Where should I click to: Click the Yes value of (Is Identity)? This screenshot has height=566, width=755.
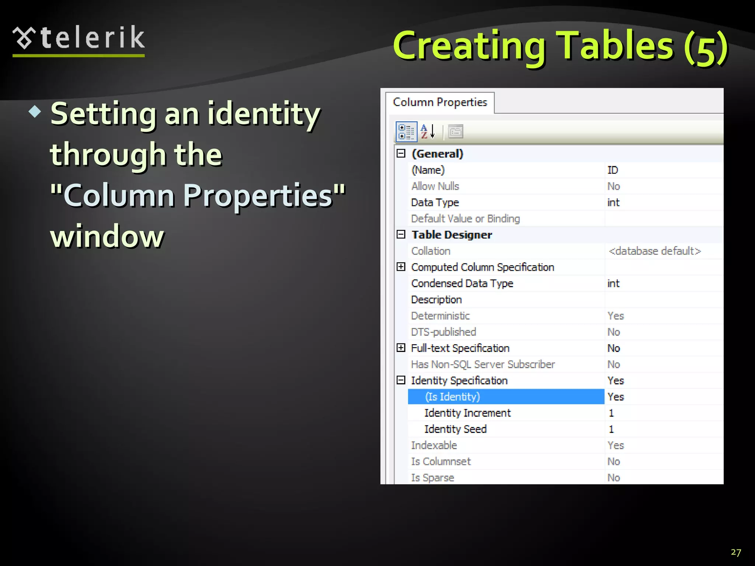coord(616,397)
